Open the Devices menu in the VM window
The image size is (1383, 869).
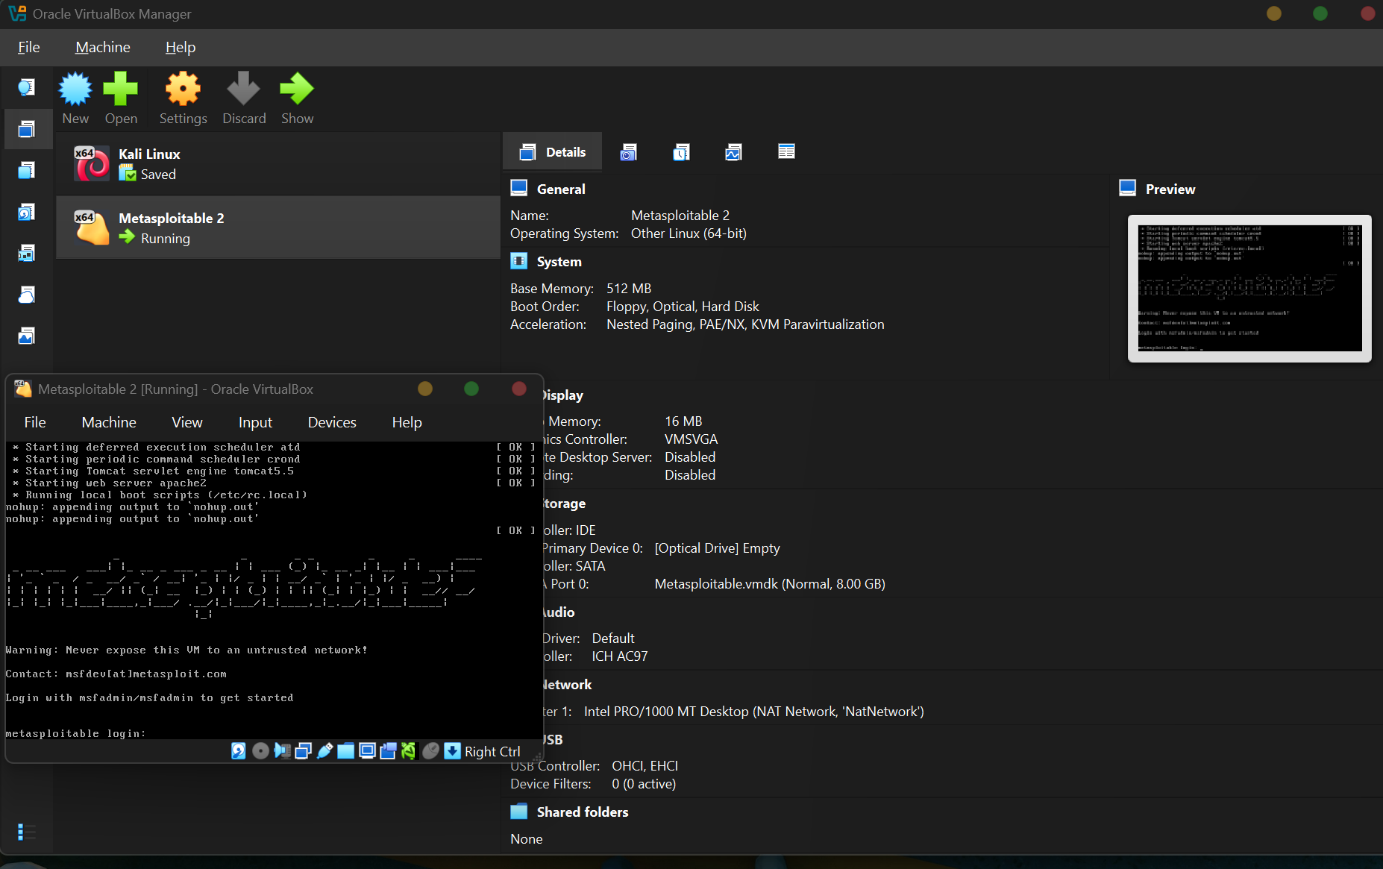click(x=332, y=422)
